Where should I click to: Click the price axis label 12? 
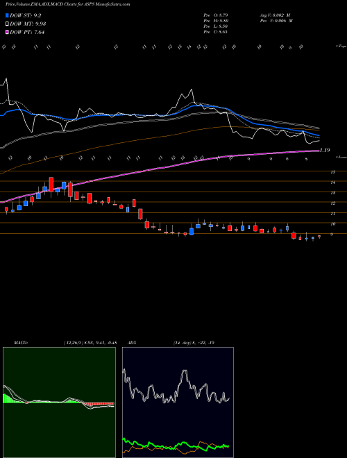[x=332, y=203]
